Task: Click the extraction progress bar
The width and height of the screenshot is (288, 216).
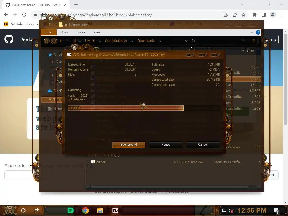Action: [144, 108]
